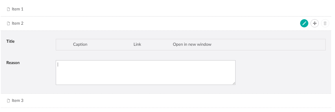Click the Reason field label
This screenshot has width=335, height=112.
click(x=13, y=63)
